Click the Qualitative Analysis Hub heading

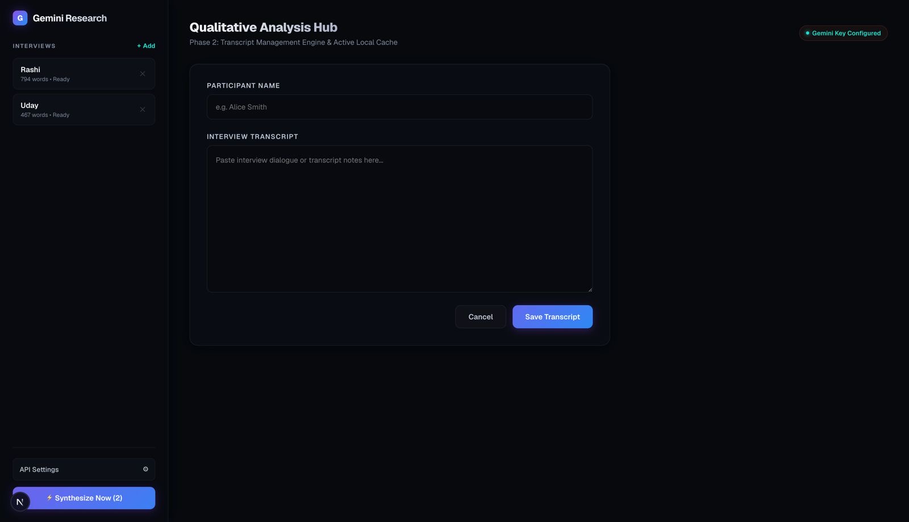pyautogui.click(x=263, y=27)
